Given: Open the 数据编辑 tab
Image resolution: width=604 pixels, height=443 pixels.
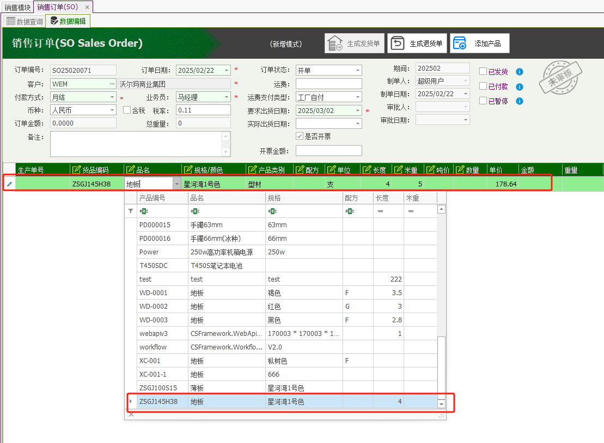Looking at the screenshot, I should point(68,21).
